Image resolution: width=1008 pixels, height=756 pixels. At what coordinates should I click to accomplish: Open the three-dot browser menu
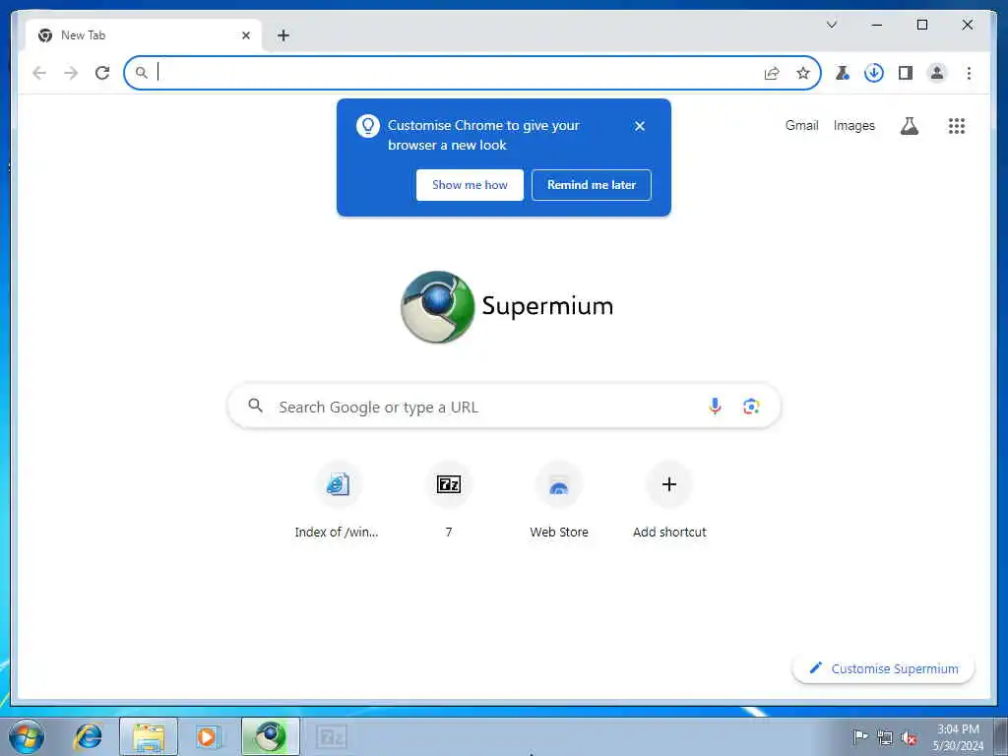969,73
